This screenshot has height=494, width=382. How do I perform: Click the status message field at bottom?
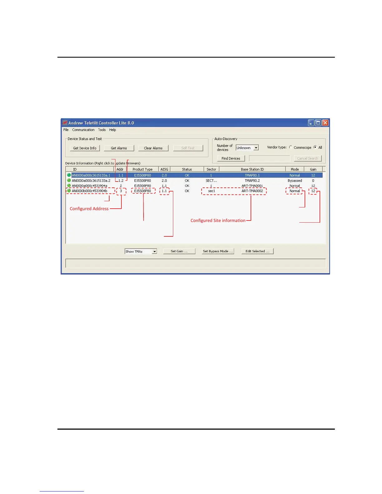coord(195,263)
